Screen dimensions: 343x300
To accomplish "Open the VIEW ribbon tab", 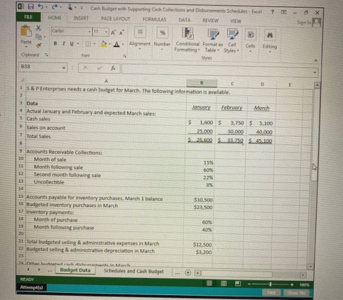I will pos(236,21).
